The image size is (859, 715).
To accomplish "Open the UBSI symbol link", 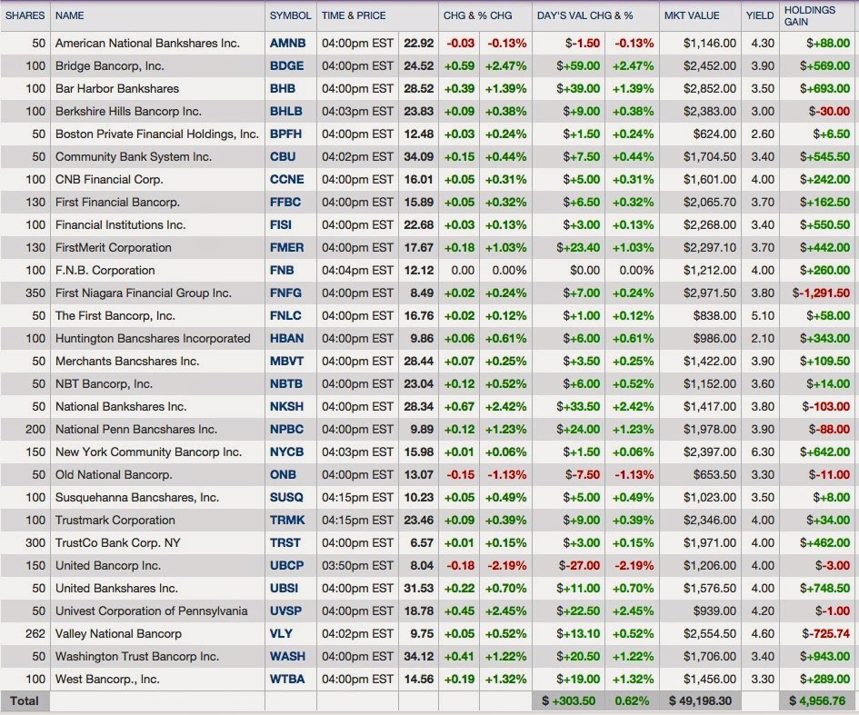I will (284, 588).
